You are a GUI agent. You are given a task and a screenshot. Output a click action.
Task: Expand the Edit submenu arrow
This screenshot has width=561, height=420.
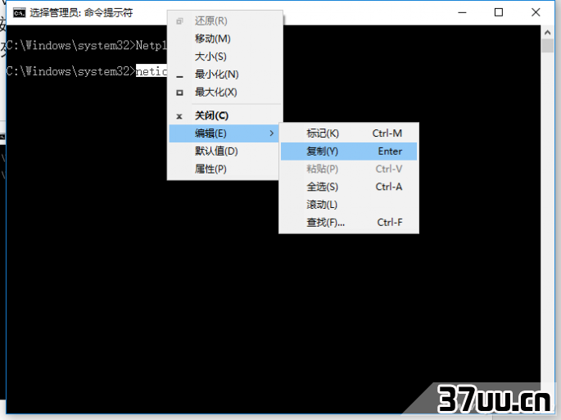(x=272, y=133)
